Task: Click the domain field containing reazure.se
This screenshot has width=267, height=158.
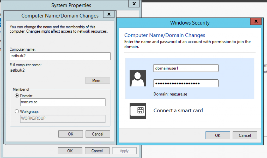Action: (x=63, y=102)
